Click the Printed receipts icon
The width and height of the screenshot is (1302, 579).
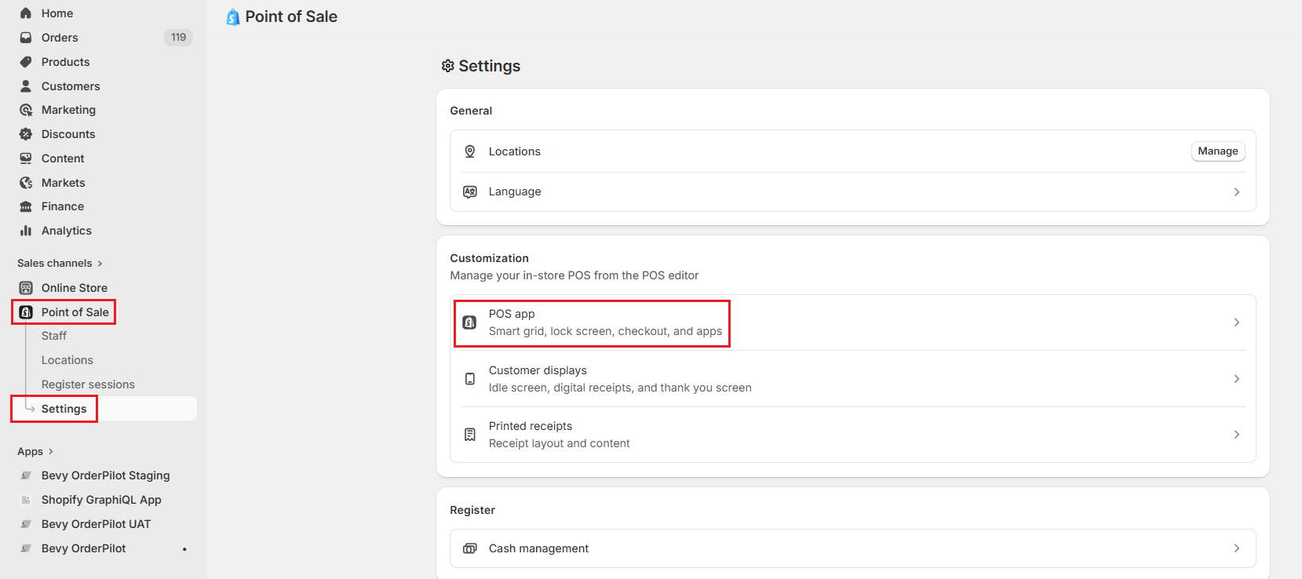(470, 435)
